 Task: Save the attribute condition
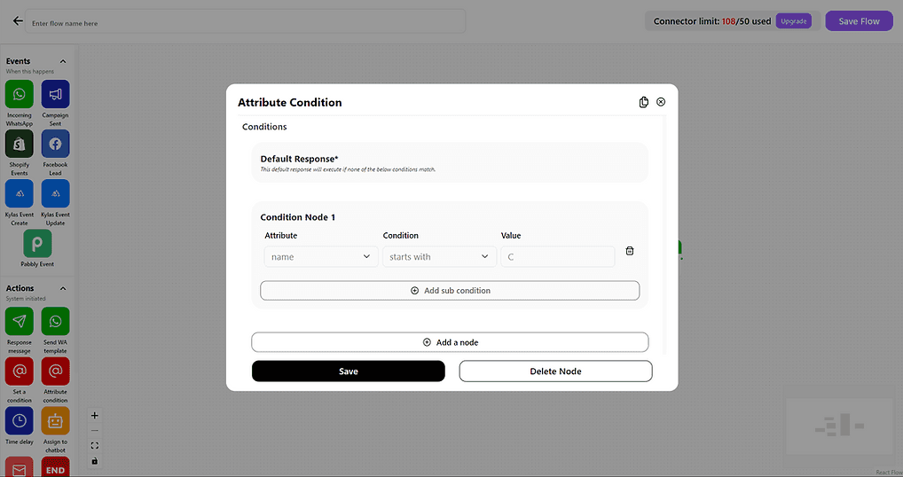(x=349, y=371)
